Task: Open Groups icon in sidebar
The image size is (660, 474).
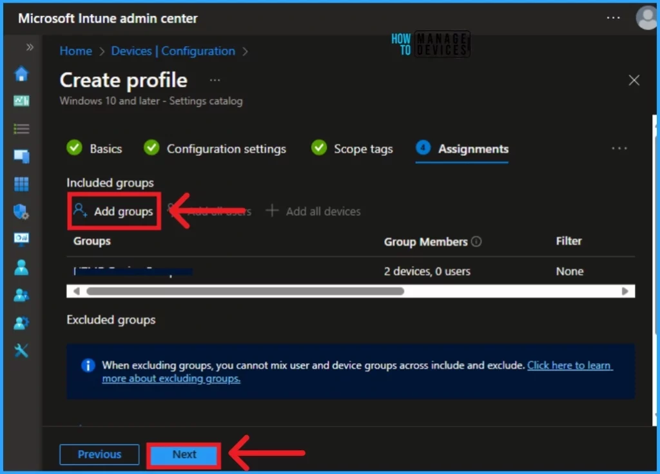Action: [x=21, y=295]
